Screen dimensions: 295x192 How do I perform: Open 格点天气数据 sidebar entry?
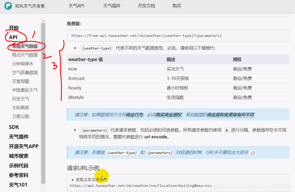tap(25, 55)
